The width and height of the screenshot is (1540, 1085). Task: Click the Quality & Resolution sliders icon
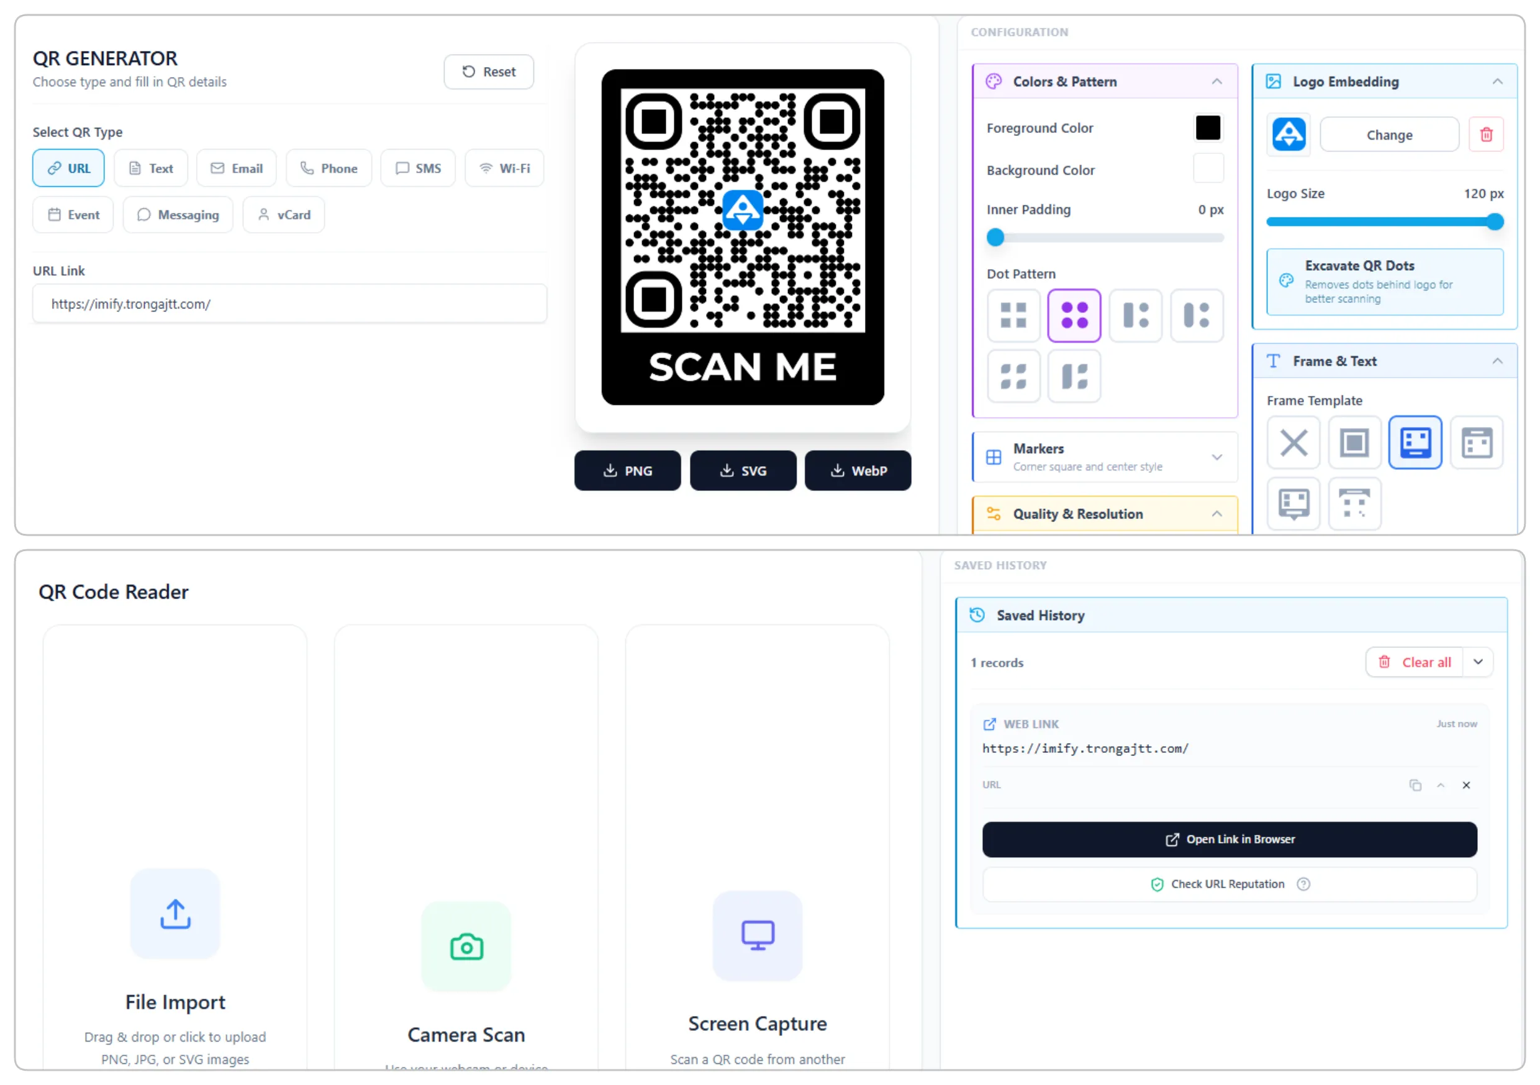(x=994, y=515)
